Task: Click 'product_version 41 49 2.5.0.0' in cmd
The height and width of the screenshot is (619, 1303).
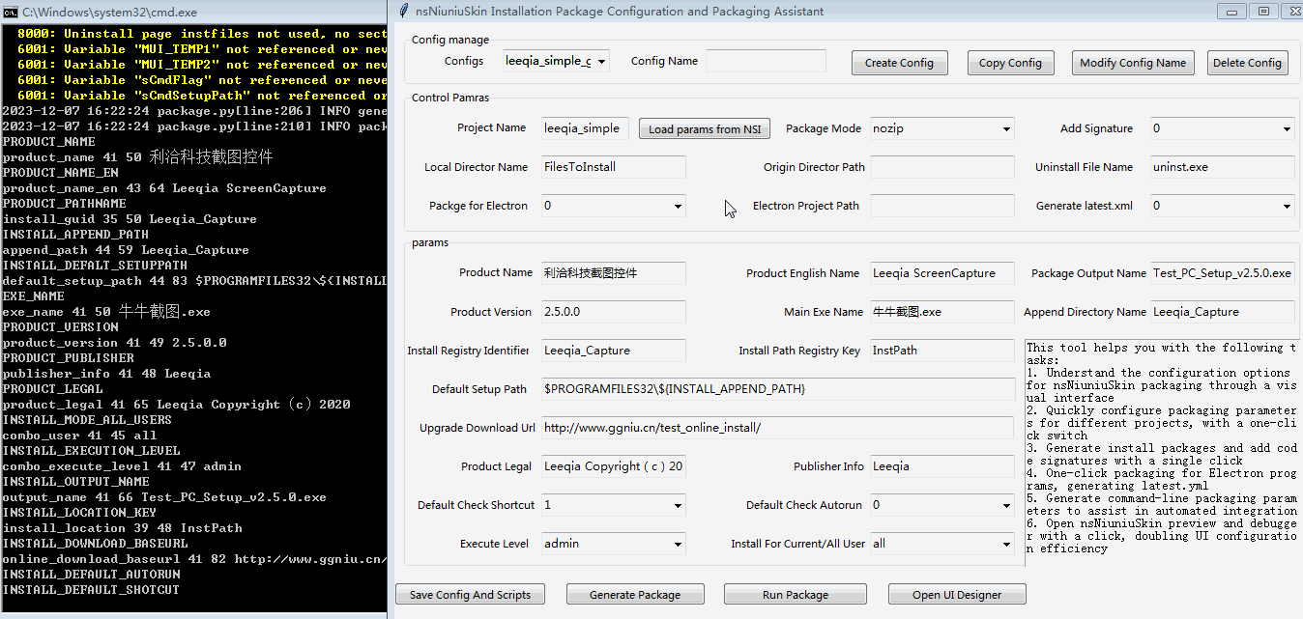Action: pyautogui.click(x=114, y=343)
